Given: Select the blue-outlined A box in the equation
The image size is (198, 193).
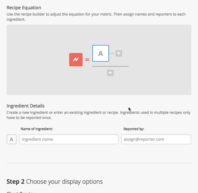Looking at the screenshot, I should [x=100, y=53].
